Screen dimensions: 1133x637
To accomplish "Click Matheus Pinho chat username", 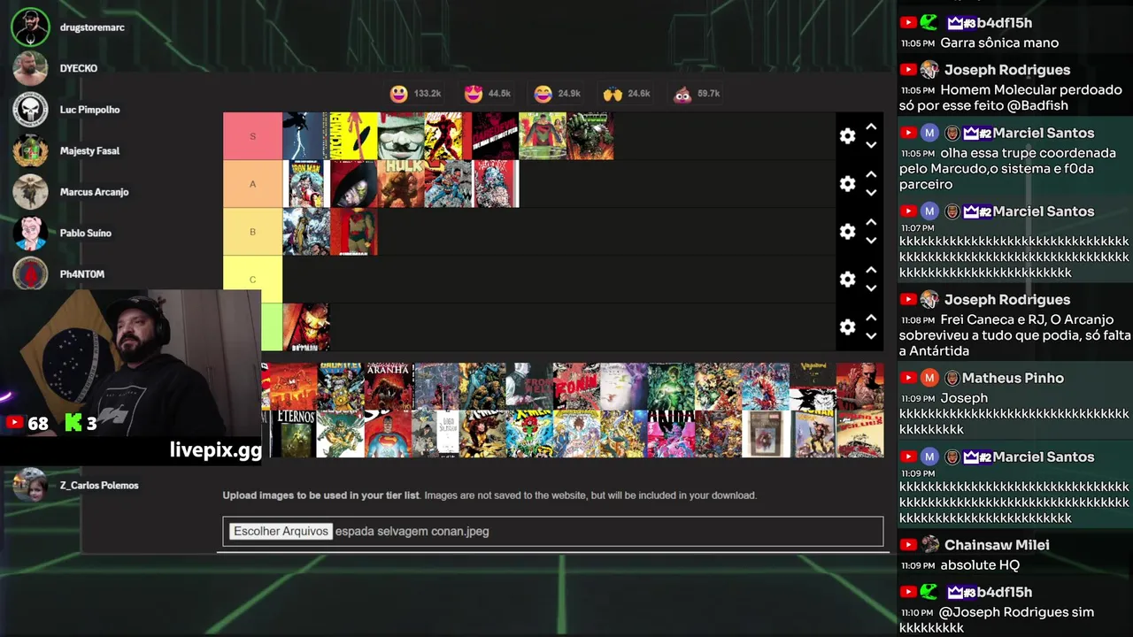I will 1013,378.
